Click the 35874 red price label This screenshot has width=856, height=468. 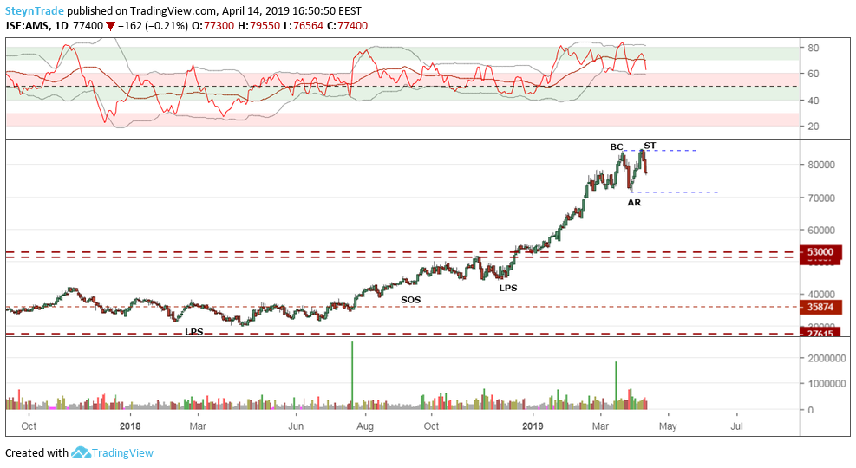(x=820, y=307)
